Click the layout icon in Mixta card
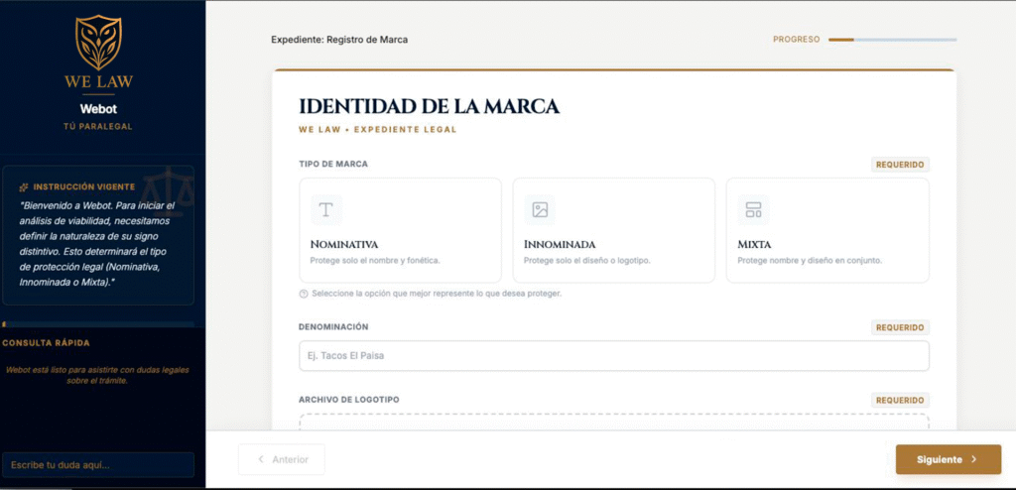The image size is (1016, 490). (753, 209)
